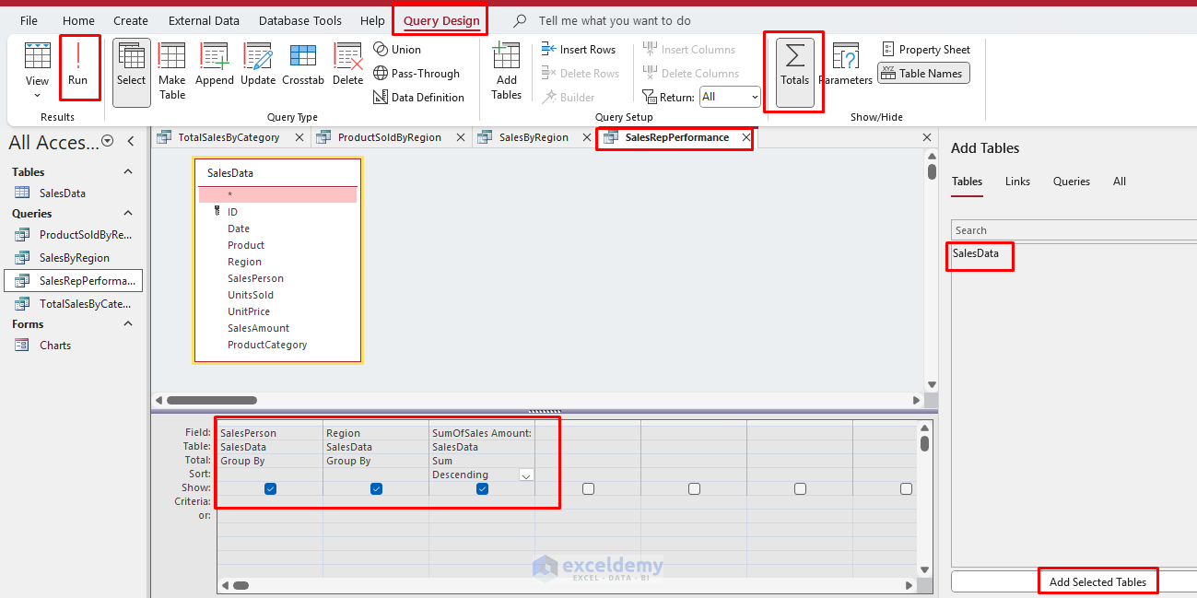Close the SalesRepPerformance document tab
The image size is (1197, 598).
point(746,137)
